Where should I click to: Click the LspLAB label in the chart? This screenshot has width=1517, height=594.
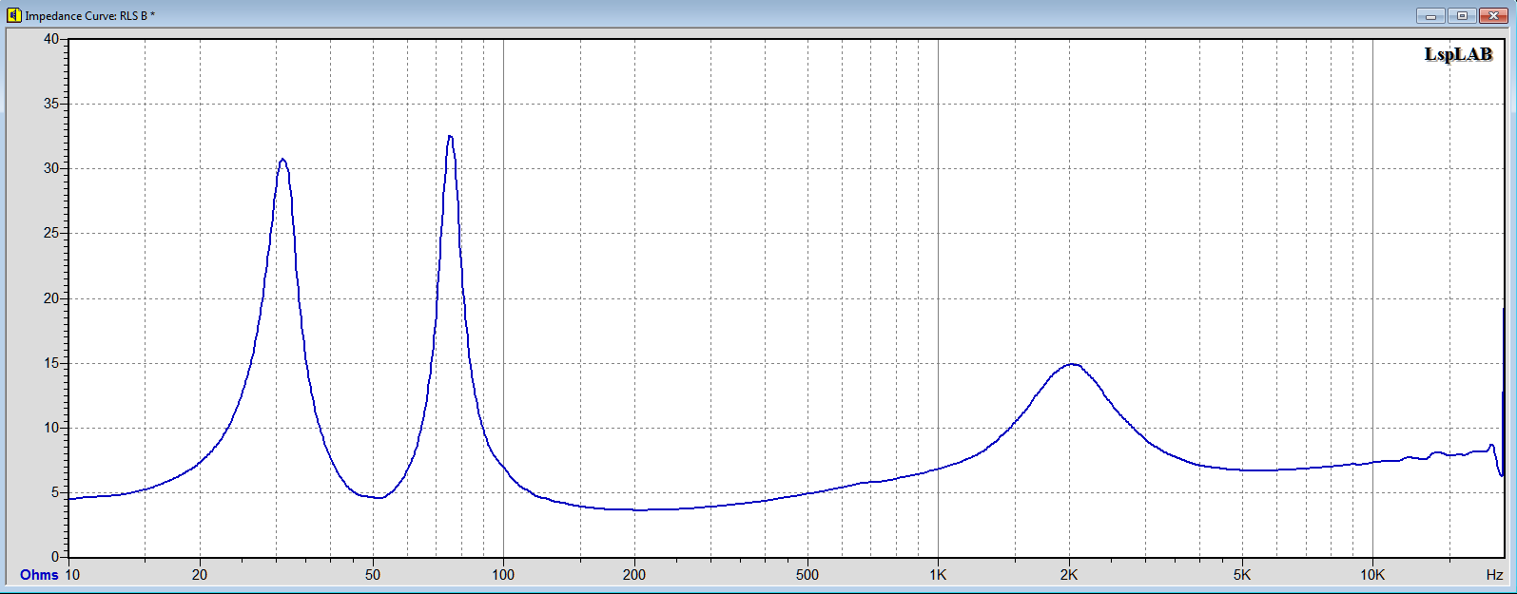[1458, 54]
